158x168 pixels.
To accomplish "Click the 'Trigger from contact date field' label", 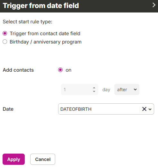I will (x=45, y=33).
